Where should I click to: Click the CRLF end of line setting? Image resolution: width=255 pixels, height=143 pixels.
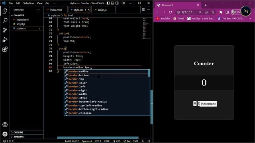[107, 141]
